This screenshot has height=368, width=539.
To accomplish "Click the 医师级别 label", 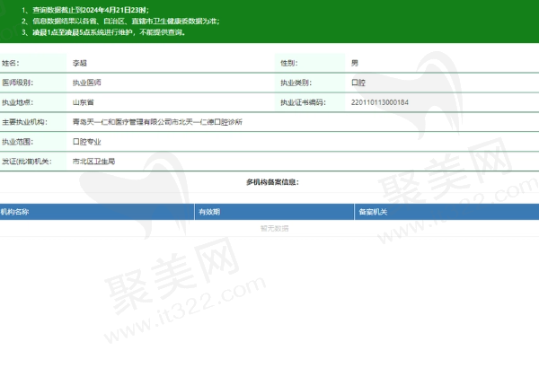I will 18,83.
